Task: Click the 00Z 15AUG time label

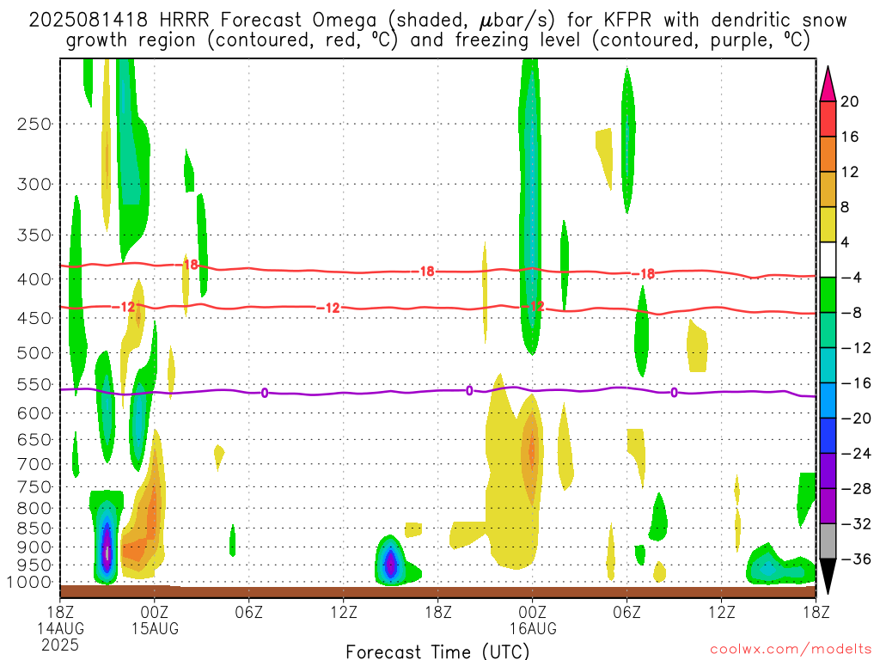Action: 155,620
